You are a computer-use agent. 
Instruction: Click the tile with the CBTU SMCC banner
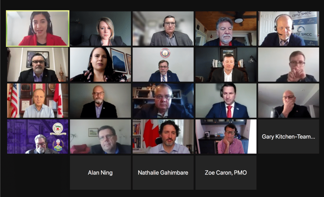(289, 28)
